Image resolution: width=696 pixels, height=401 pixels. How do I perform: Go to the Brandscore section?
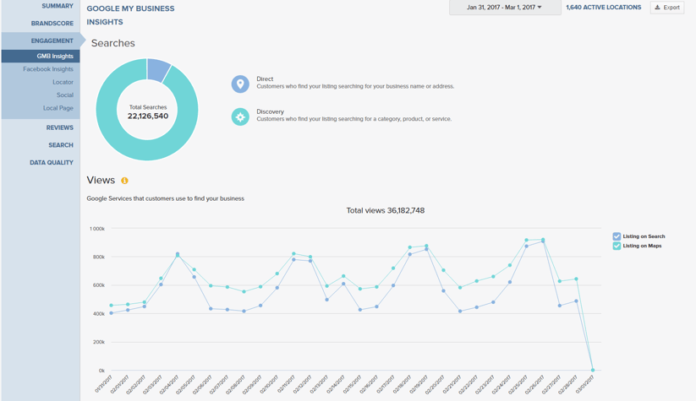52,23
